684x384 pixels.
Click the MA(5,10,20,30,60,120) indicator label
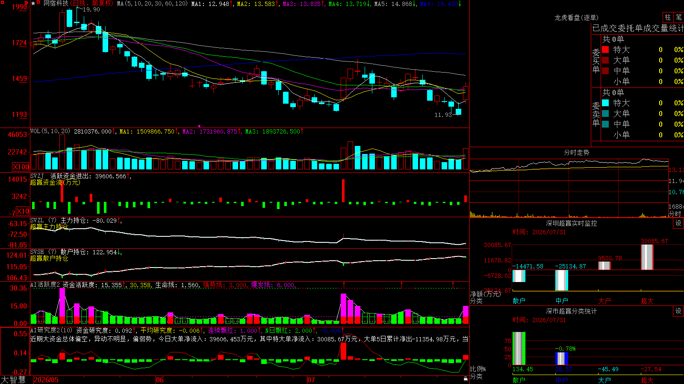(152, 3)
